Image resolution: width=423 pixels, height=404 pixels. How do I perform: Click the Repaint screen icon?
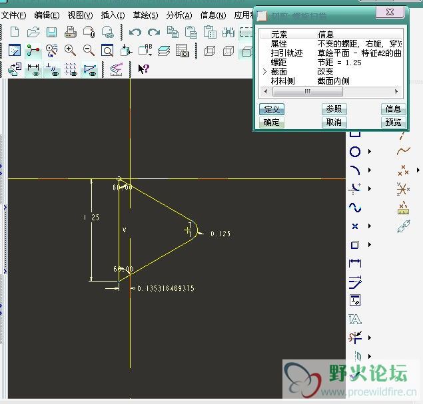click(x=15, y=51)
